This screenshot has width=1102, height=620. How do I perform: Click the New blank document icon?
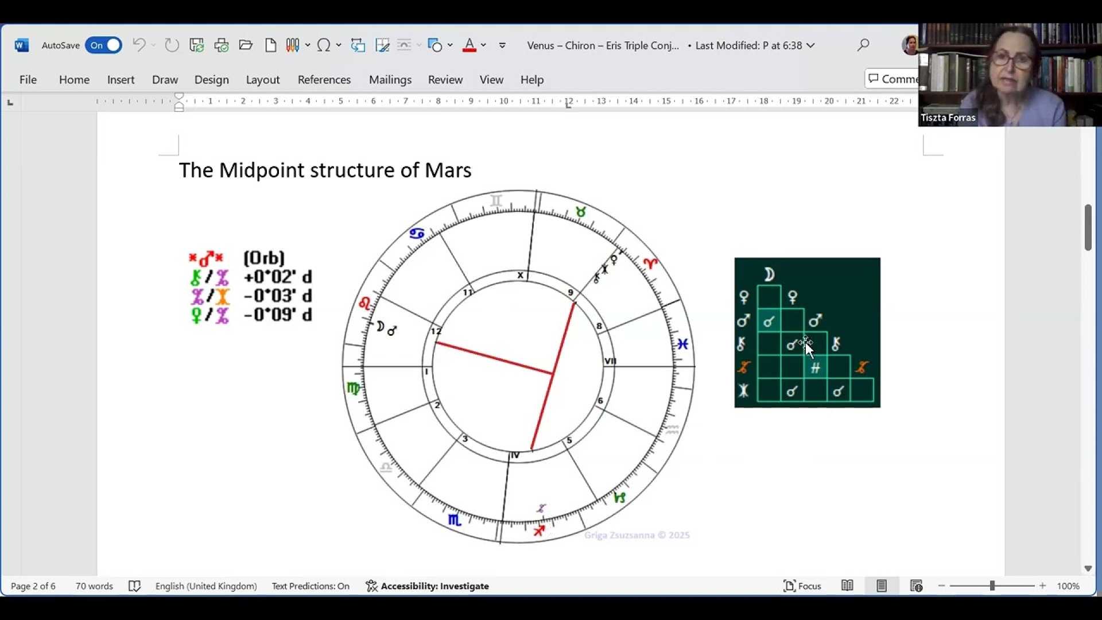(x=270, y=45)
